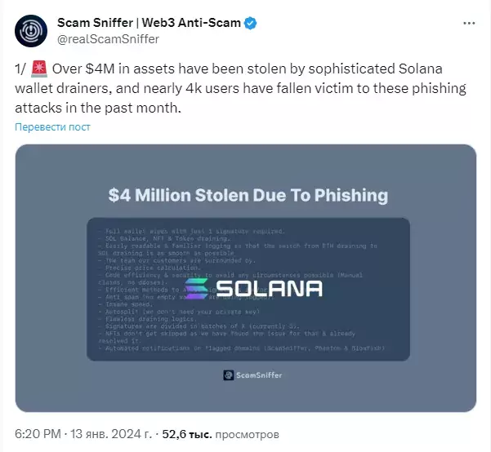Click the "$4 Million Stolen Due To Phishing" headline

click(248, 196)
